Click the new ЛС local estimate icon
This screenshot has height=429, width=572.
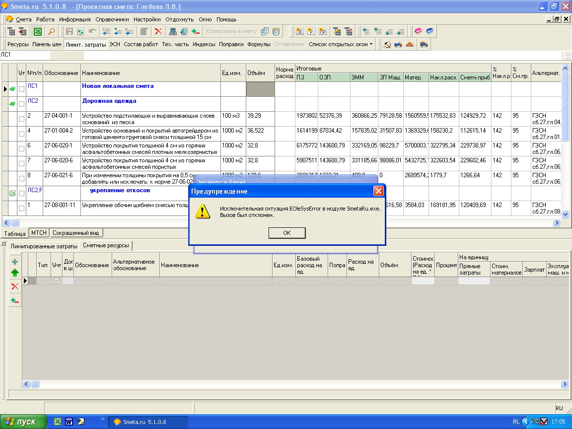pyautogui.click(x=299, y=31)
